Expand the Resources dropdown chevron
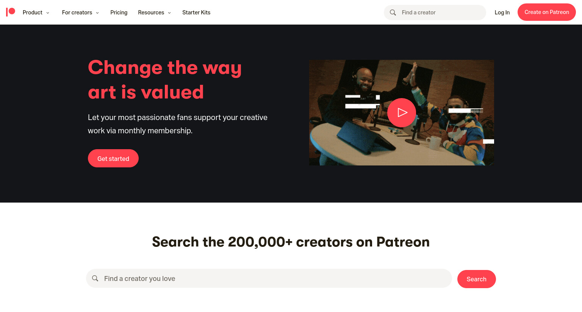This screenshot has width=582, height=312. click(169, 13)
